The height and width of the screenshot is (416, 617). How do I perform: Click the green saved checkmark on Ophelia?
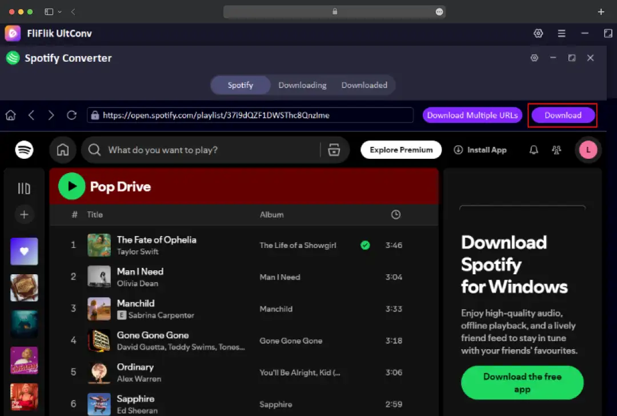click(x=365, y=245)
